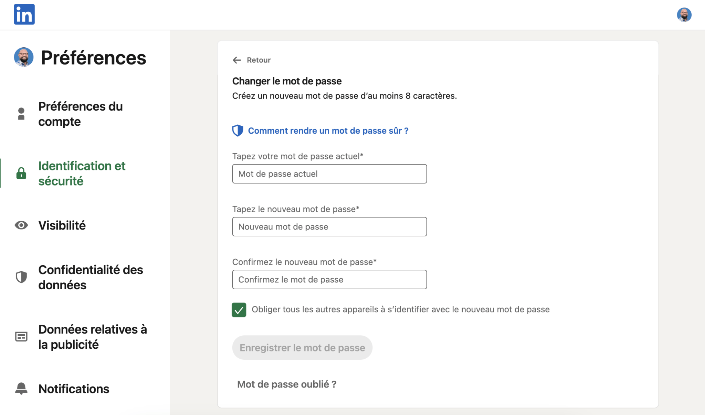Click the green lock icon in sidebar
Image resolution: width=705 pixels, height=415 pixels.
pyautogui.click(x=21, y=173)
